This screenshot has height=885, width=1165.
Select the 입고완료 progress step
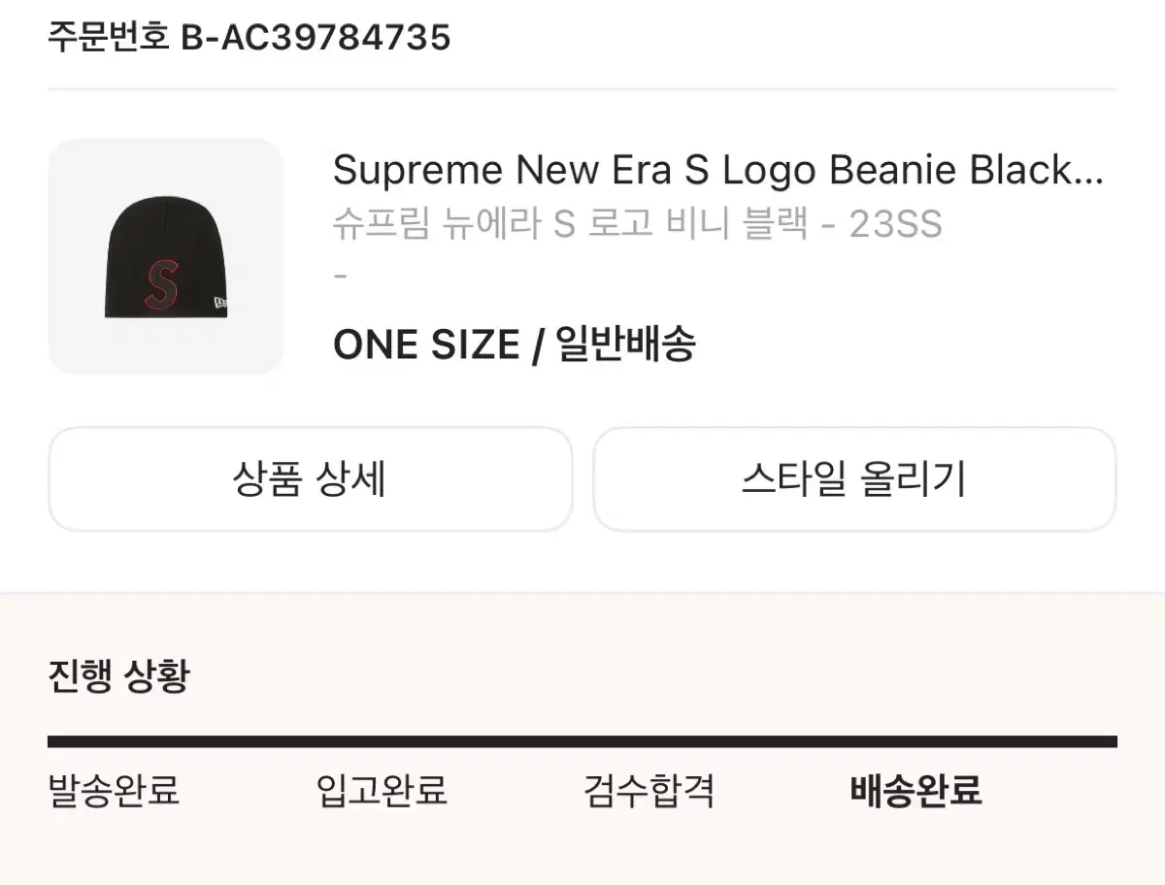382,790
